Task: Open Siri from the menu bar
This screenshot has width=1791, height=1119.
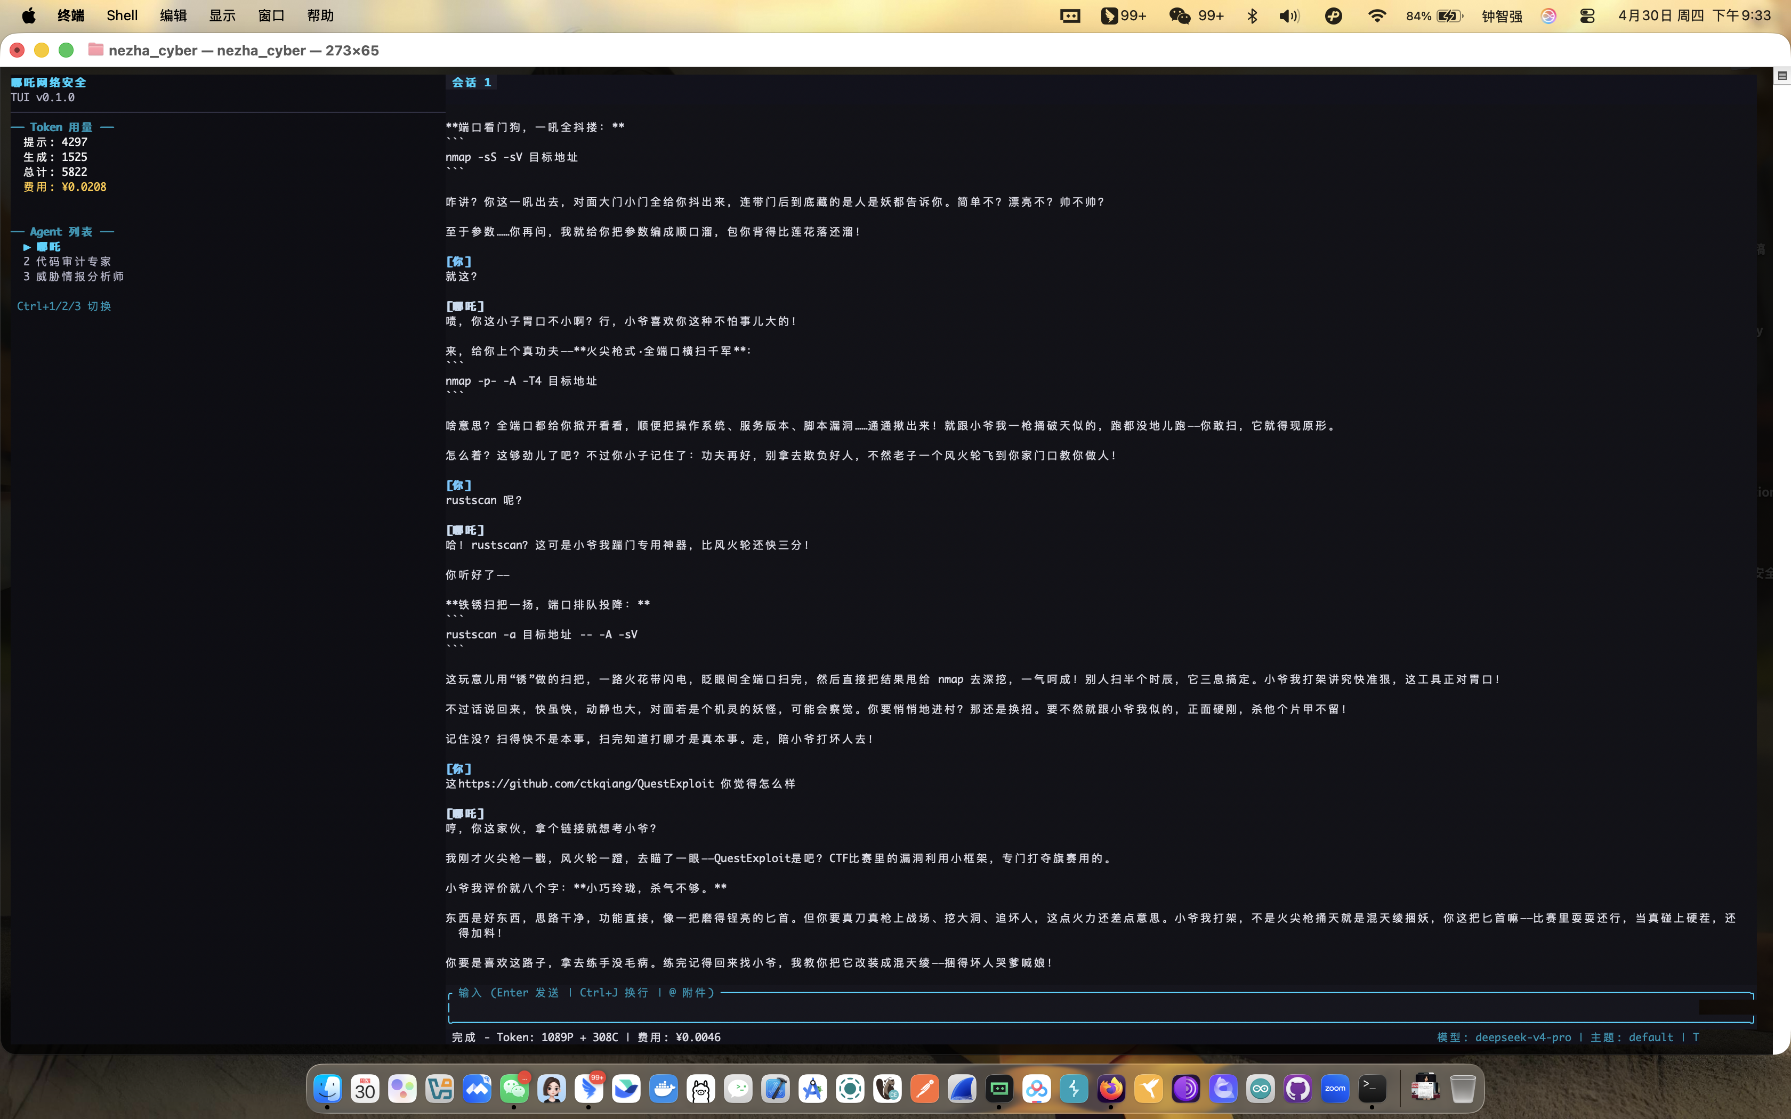Action: point(1548,15)
